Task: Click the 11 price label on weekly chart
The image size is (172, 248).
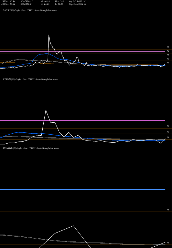Action: click(168, 137)
